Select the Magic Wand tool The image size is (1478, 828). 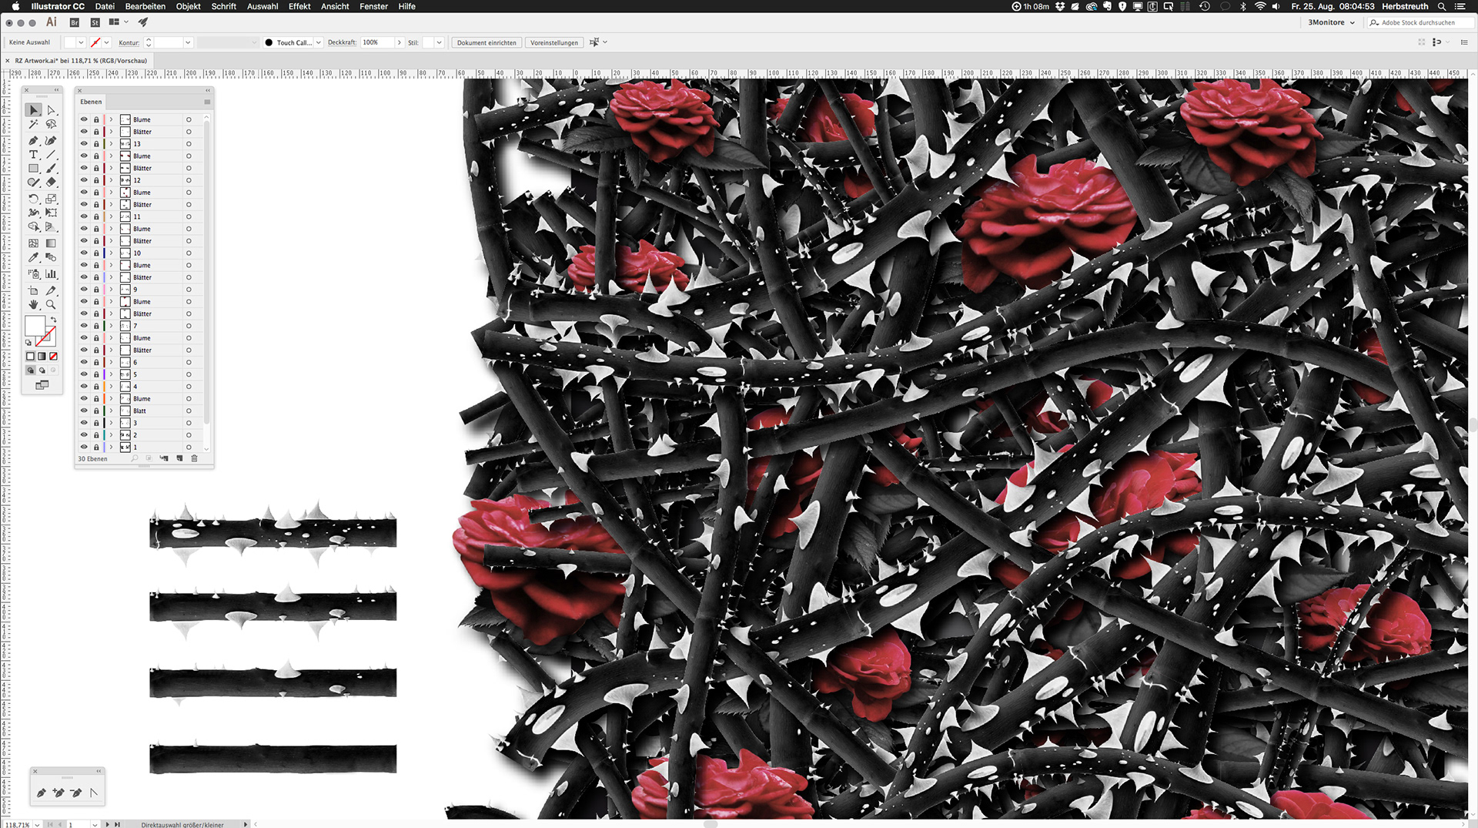coord(33,124)
